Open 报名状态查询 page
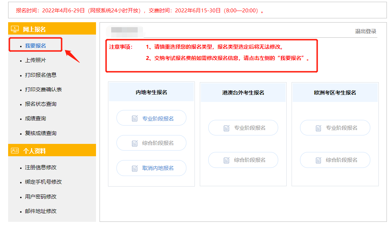 (41, 104)
